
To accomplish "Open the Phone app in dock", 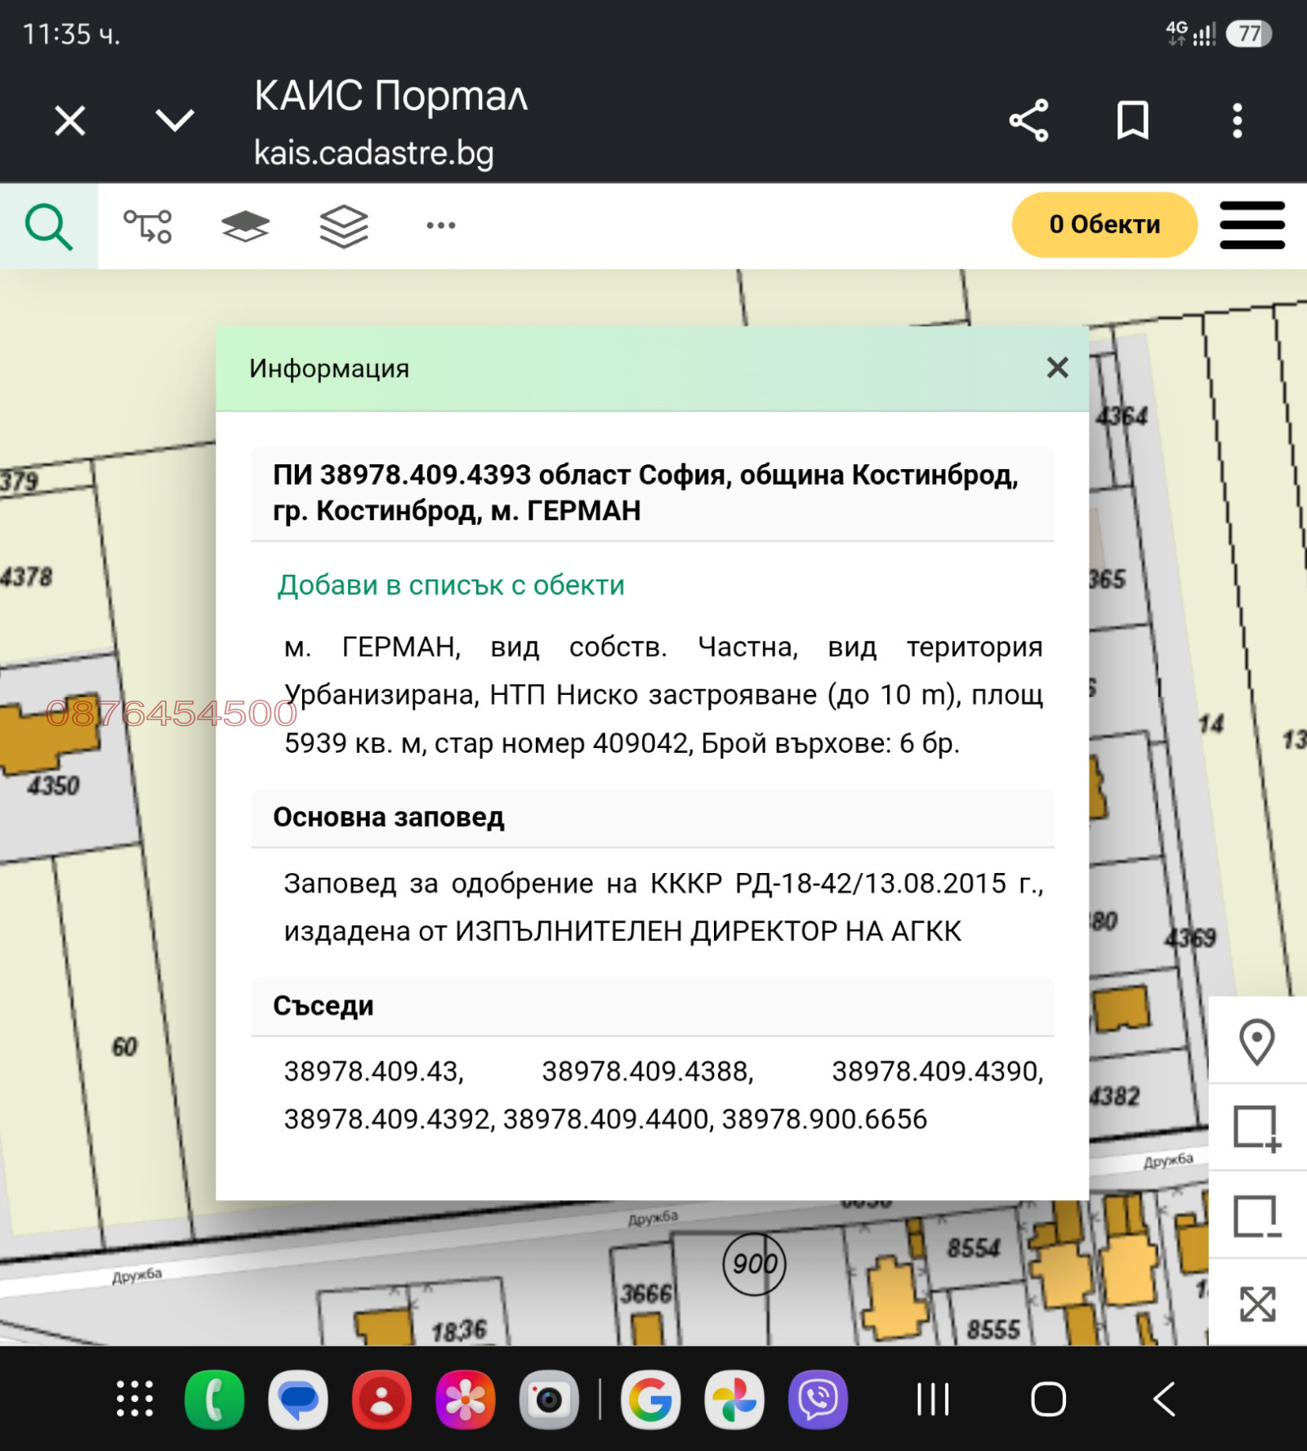I will tap(215, 1399).
